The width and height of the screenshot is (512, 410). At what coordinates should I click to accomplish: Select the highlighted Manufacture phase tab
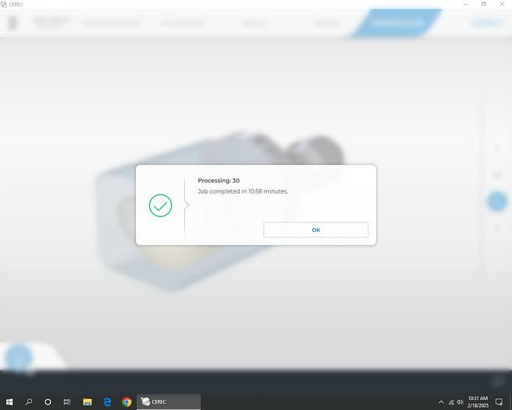click(x=396, y=23)
